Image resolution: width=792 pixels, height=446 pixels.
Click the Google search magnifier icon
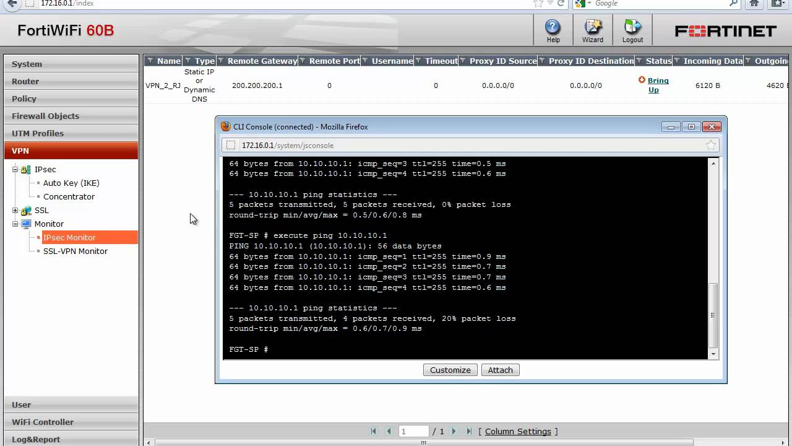coord(734,3)
